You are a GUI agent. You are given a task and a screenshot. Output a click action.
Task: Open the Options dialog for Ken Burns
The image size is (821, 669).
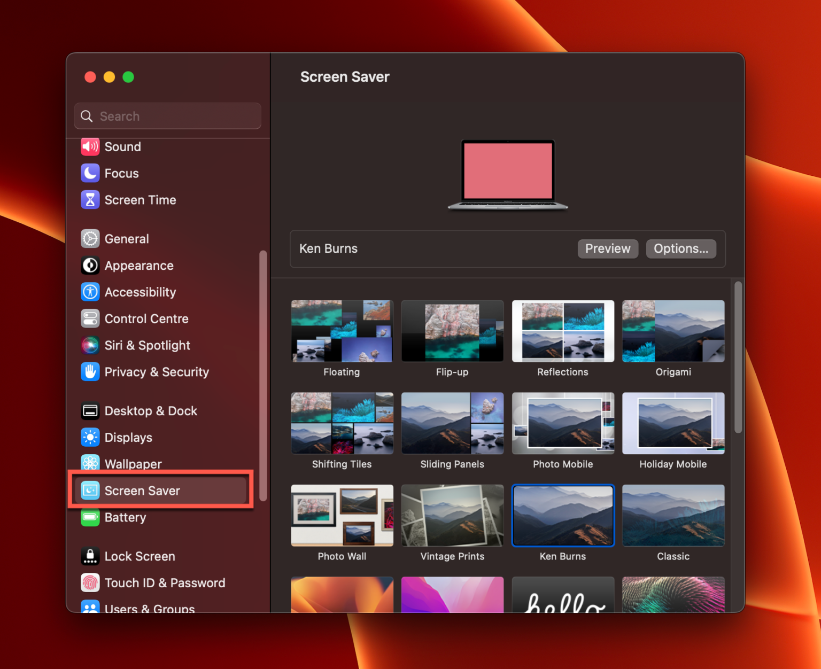pos(681,248)
